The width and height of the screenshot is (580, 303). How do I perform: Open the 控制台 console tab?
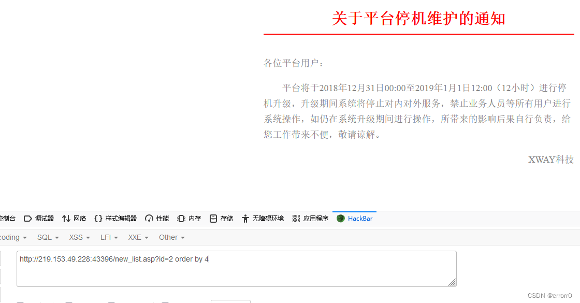pyautogui.click(x=7, y=219)
